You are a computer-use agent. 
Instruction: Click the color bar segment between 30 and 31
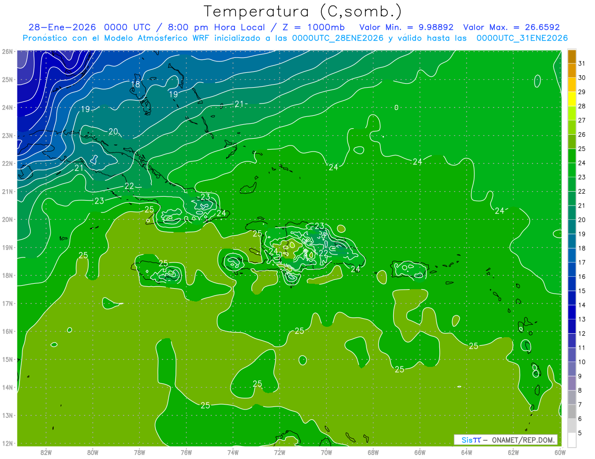[x=572, y=70]
